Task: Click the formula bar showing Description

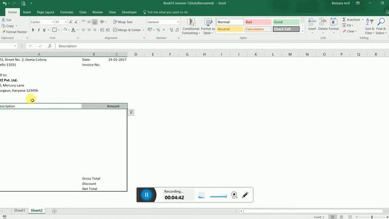Action: (222, 46)
